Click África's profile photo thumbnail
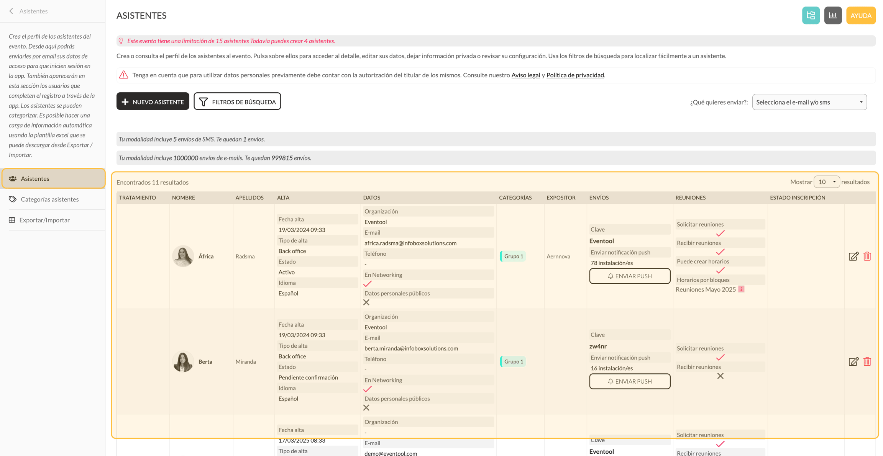The height and width of the screenshot is (456, 883). click(x=183, y=256)
